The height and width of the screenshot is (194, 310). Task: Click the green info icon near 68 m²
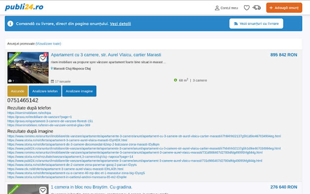(176, 80)
